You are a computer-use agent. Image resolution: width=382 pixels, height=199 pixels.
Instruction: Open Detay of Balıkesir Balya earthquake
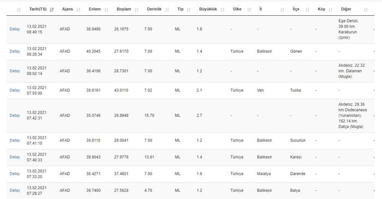tap(15, 190)
